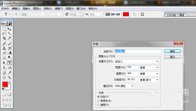Open Warp Text from options bar
This screenshot has height=111, width=196.
134,14
